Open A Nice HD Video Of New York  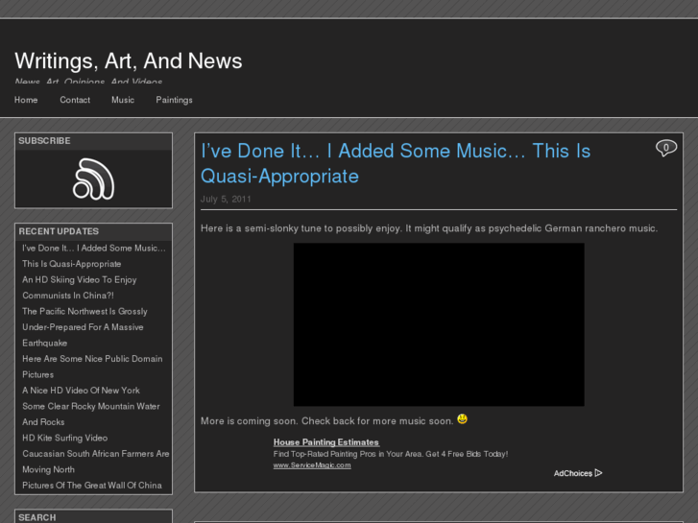[81, 391]
